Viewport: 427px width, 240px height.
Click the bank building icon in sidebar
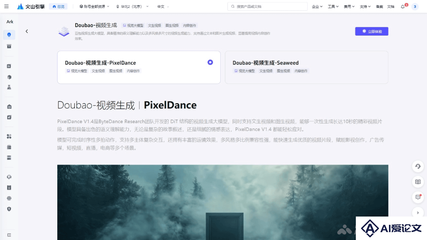[x=9, y=107]
